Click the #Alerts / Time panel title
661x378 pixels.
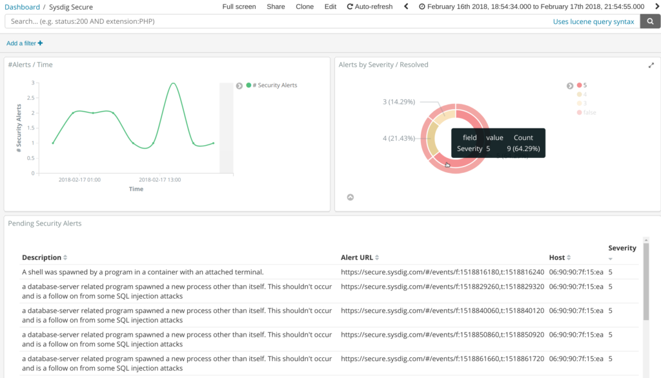[30, 65]
